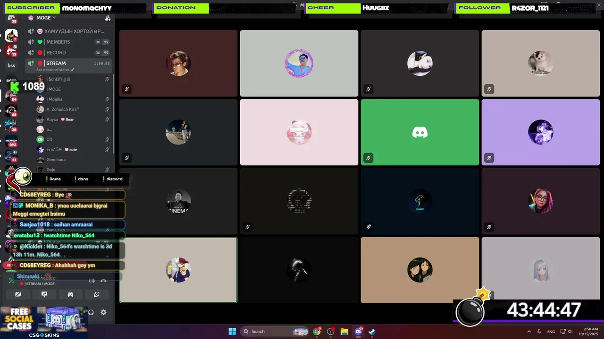Open OBS Studio from the taskbar

331,331
